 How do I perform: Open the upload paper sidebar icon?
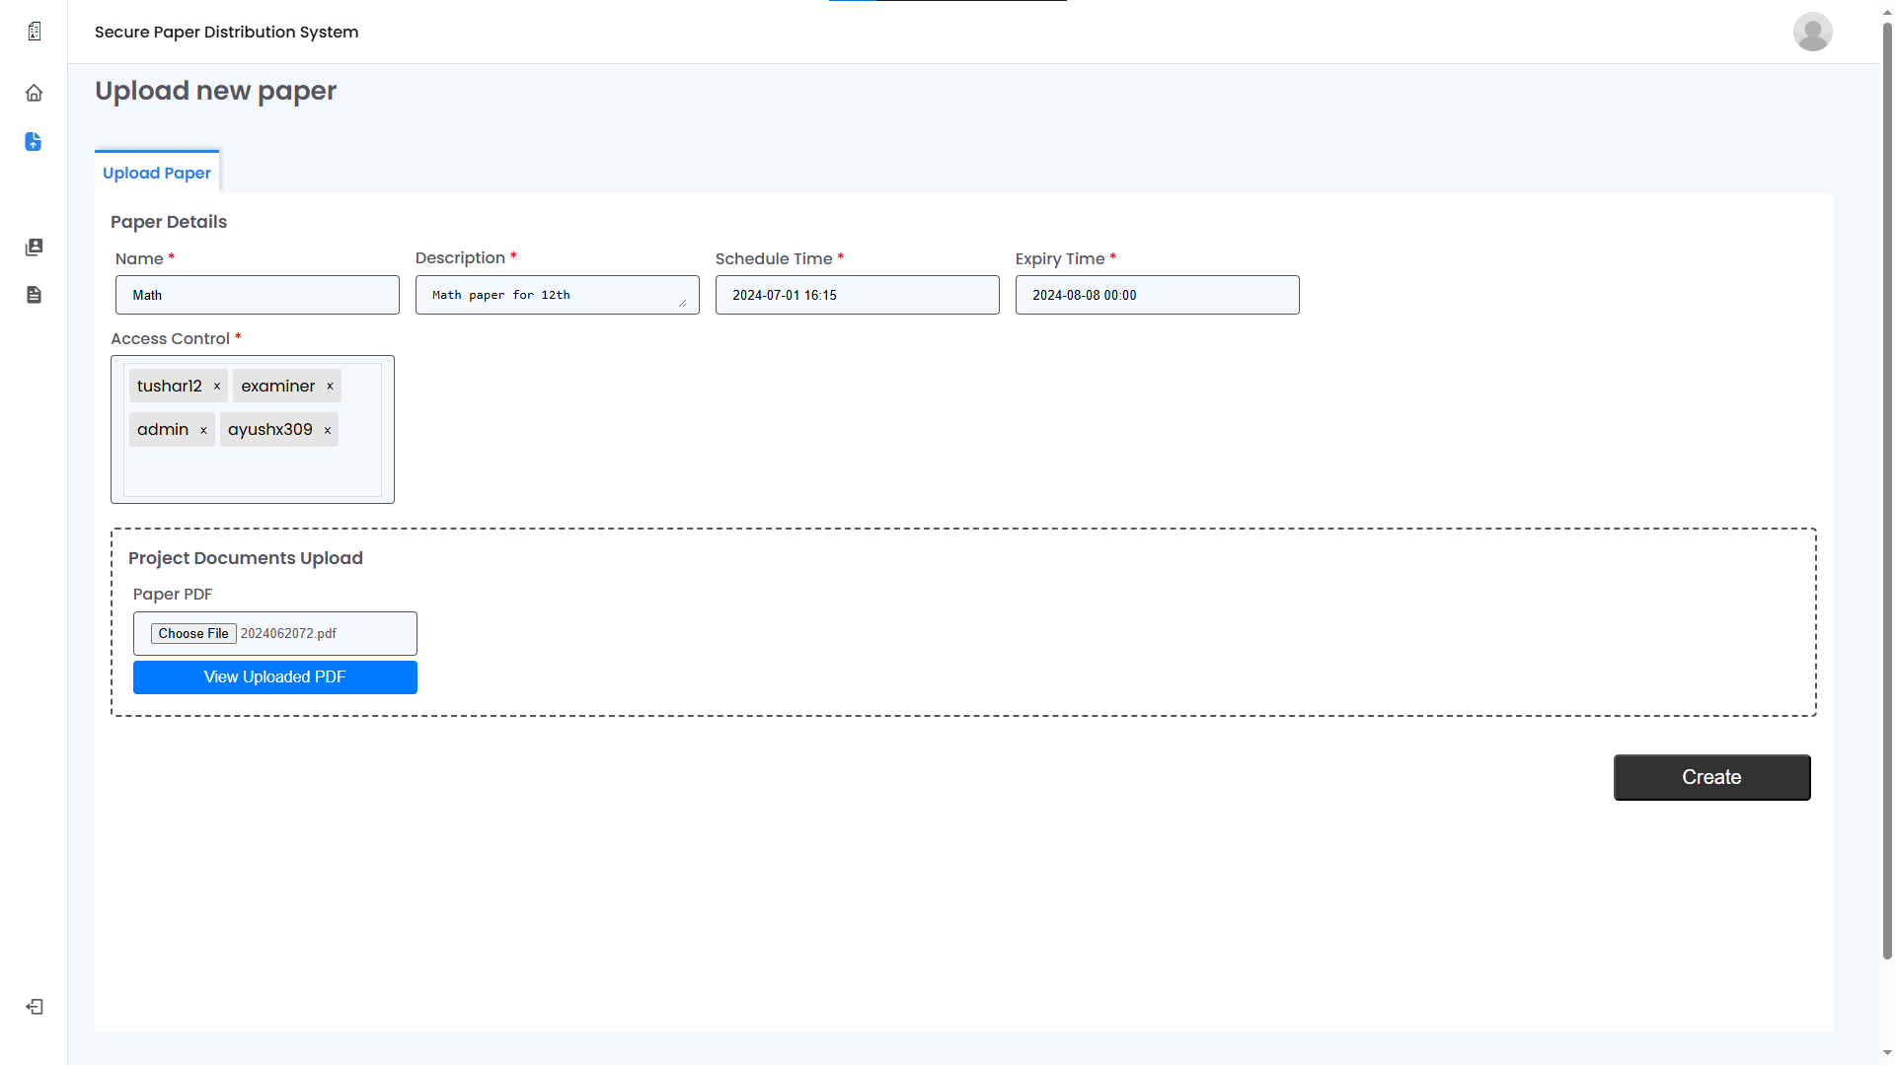(x=34, y=142)
